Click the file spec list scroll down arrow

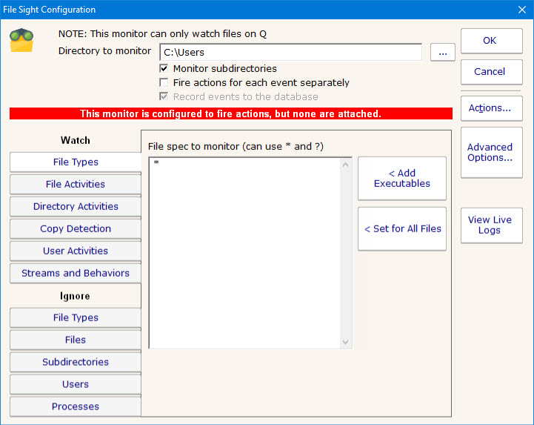[x=345, y=341]
